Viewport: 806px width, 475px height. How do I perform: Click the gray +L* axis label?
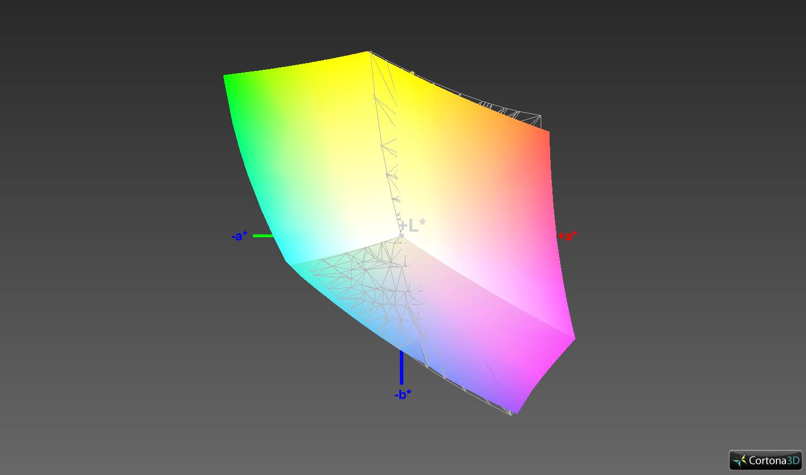(412, 225)
